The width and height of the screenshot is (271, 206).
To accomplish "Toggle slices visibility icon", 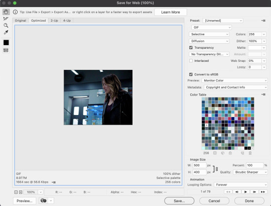I will 6,50.
